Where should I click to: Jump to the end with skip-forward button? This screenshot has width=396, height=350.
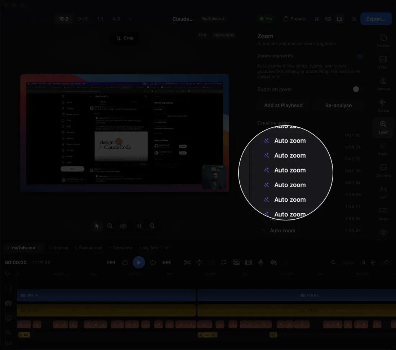166,263
